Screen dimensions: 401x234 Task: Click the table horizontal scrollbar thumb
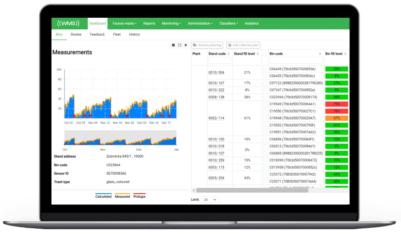(x=252, y=190)
